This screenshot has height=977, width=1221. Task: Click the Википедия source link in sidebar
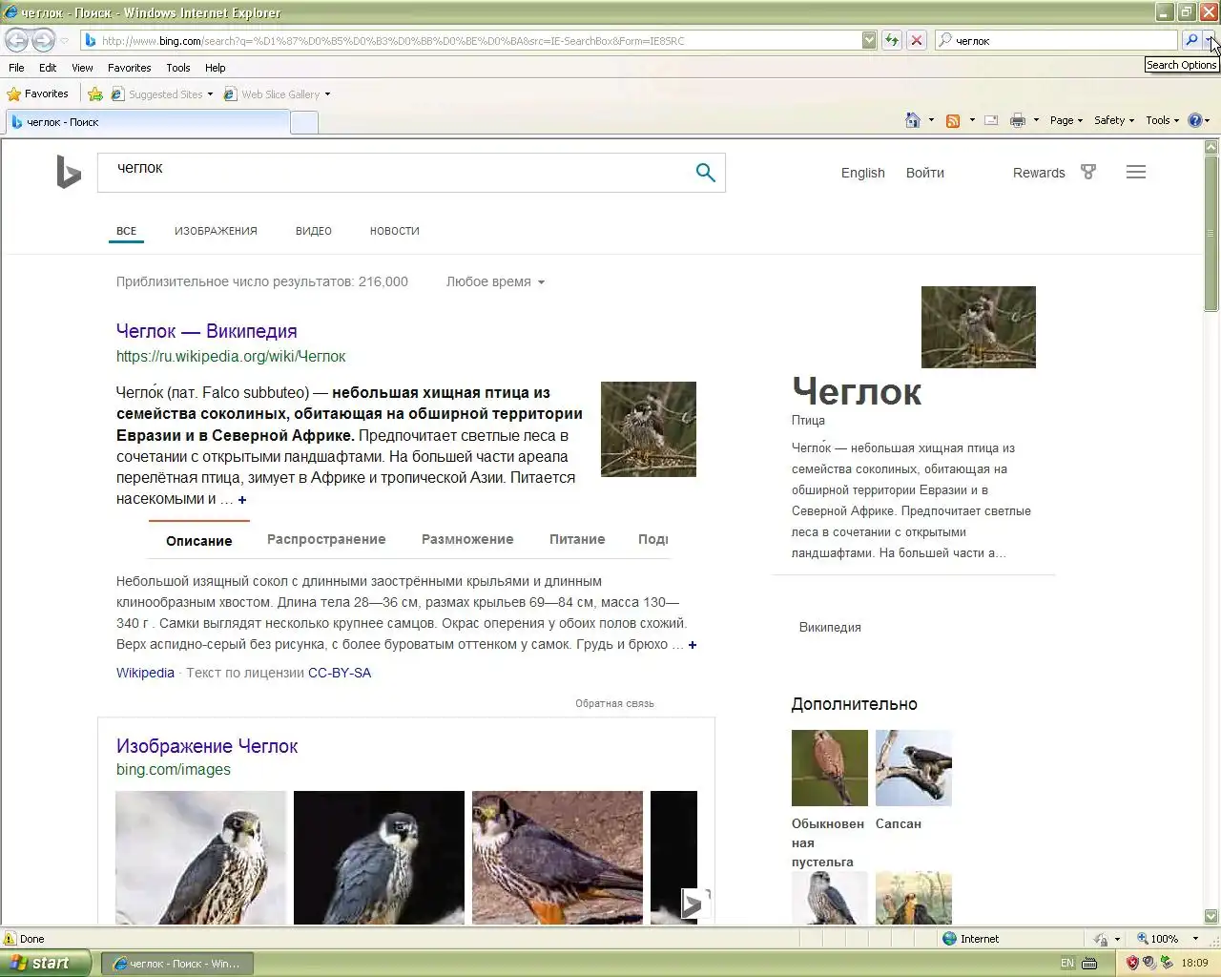click(830, 627)
